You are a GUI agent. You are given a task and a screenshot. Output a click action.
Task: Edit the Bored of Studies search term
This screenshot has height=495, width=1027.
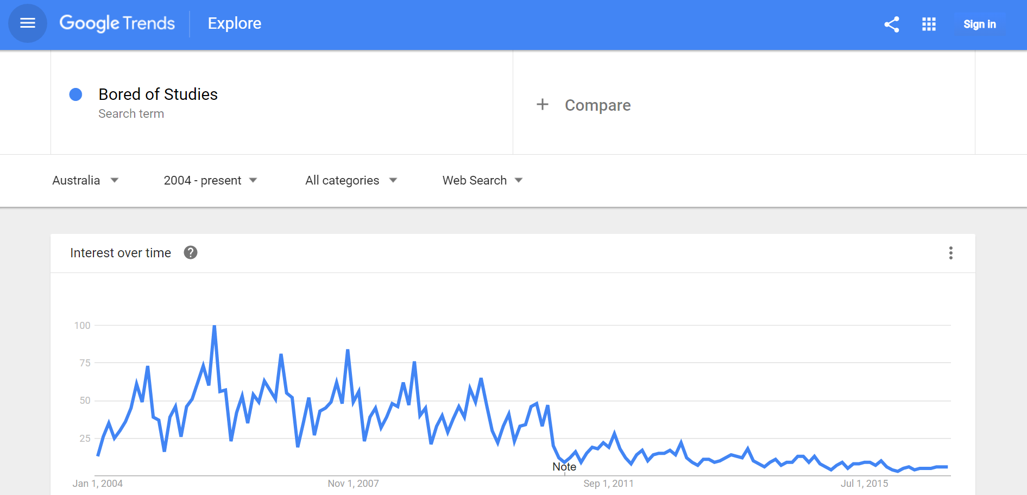(158, 94)
